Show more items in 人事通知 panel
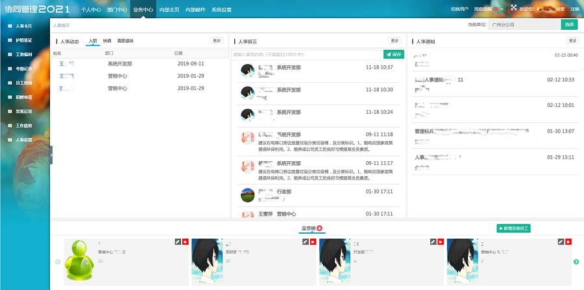 click(x=572, y=41)
